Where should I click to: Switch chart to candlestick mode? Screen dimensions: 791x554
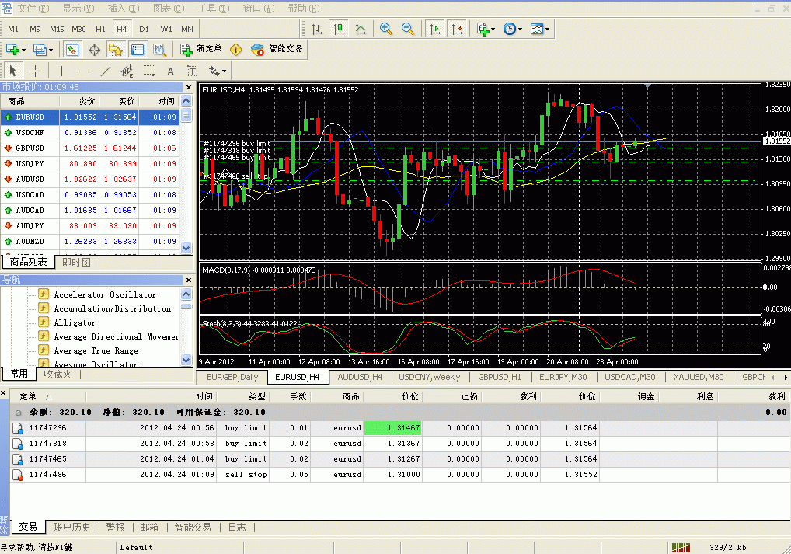[339, 29]
